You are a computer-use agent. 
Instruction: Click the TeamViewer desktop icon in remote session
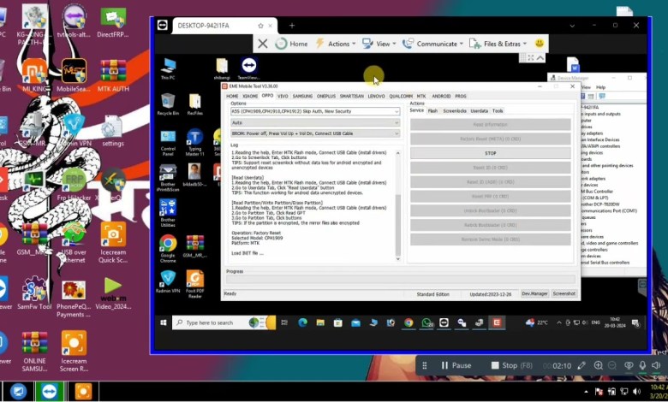248,67
